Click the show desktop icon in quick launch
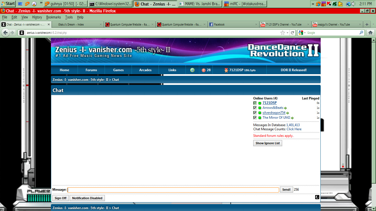The image size is (376, 211). tap(20, 4)
